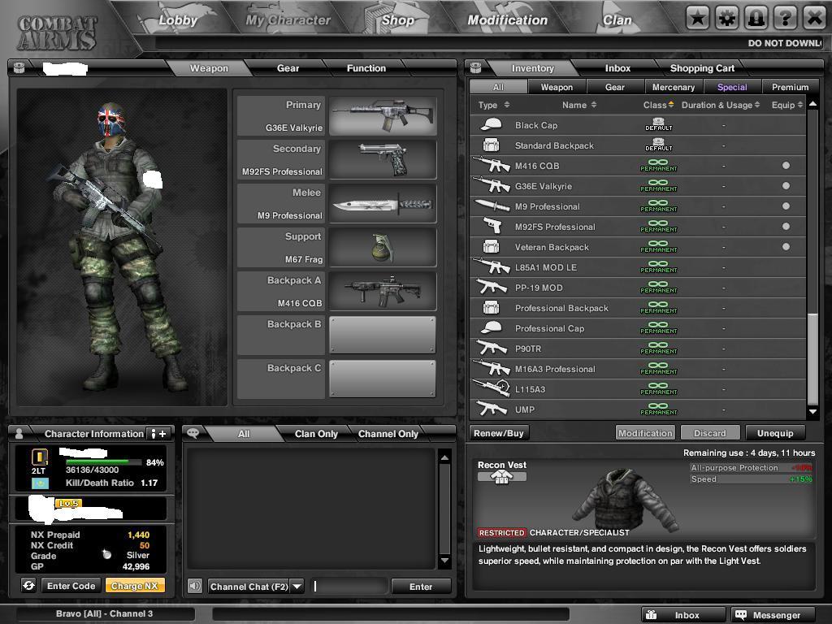832x624 pixels.
Task: Click the M92FS Professional pistol icon in list
Action: click(493, 226)
